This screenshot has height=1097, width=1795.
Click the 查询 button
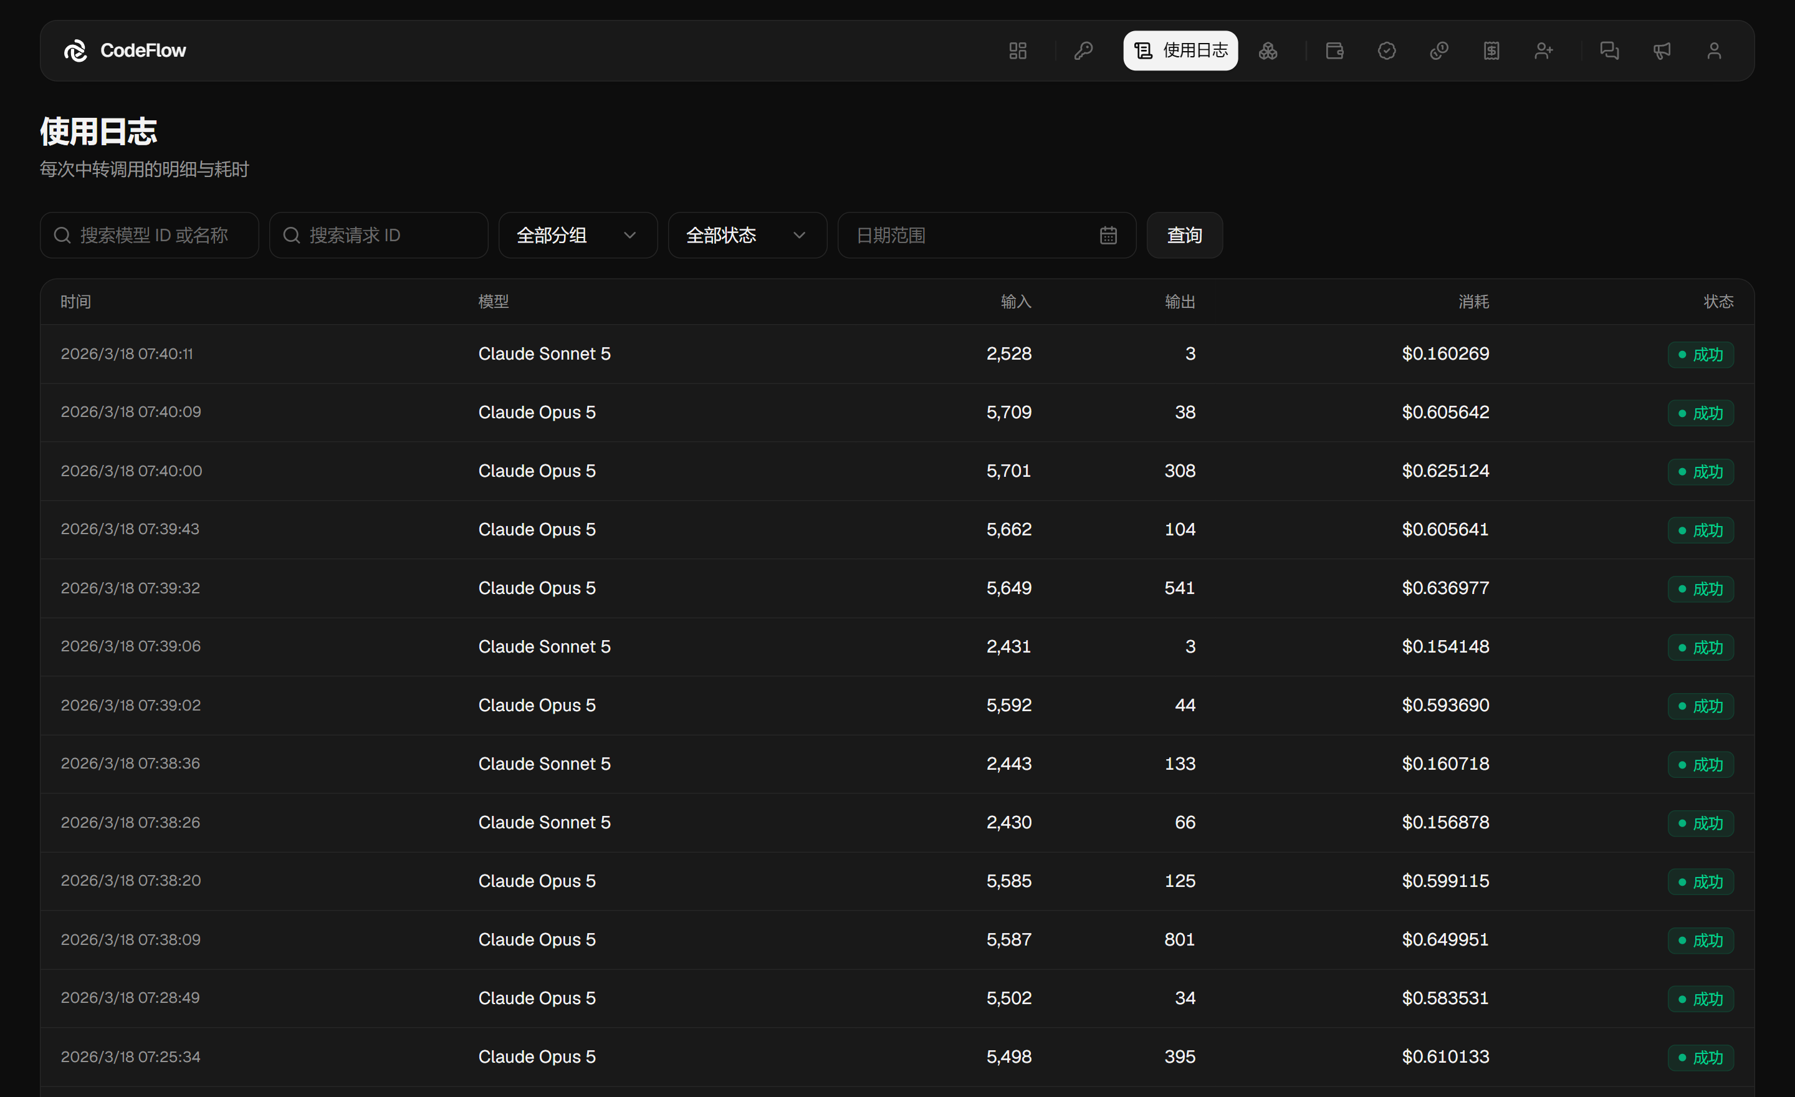tap(1185, 235)
